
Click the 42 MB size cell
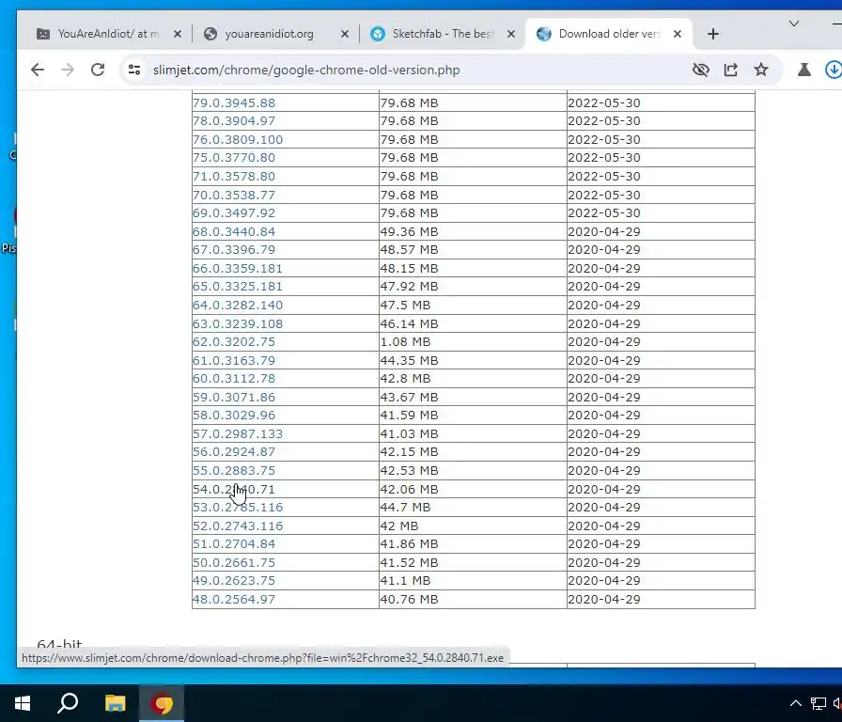pyautogui.click(x=473, y=526)
